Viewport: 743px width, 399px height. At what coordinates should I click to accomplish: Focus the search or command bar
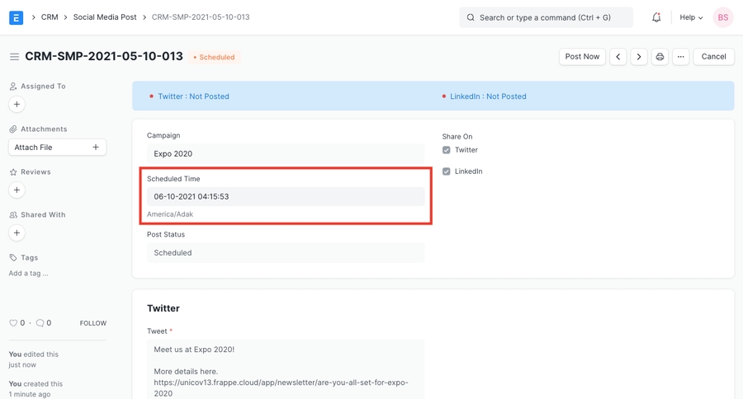coord(546,17)
